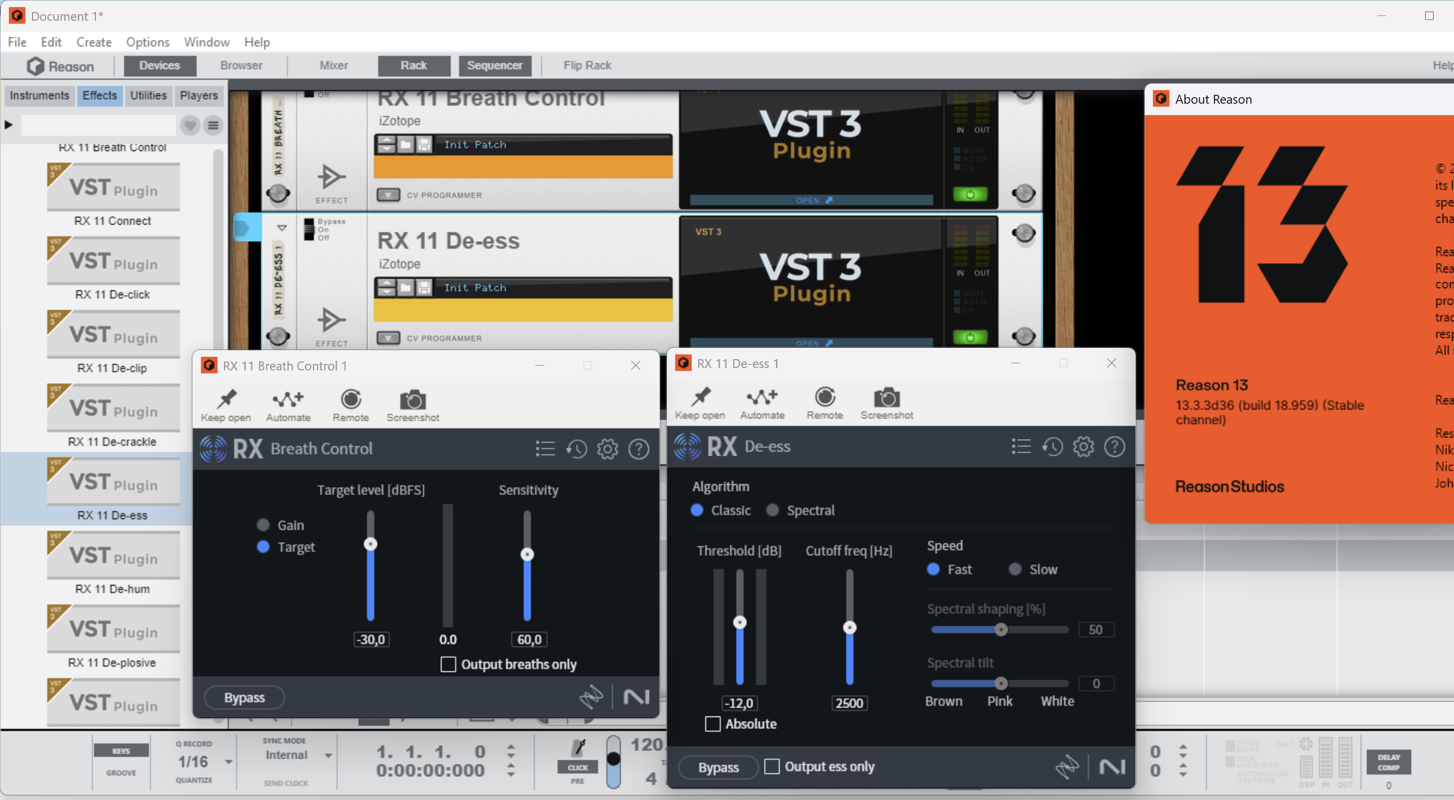This screenshot has height=800, width=1454.
Task: Open history icon in RX Breath Control
Action: (x=576, y=449)
